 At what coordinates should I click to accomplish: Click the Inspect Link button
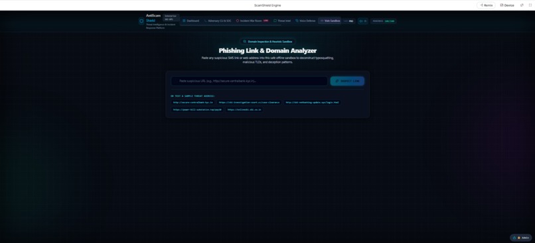point(347,81)
